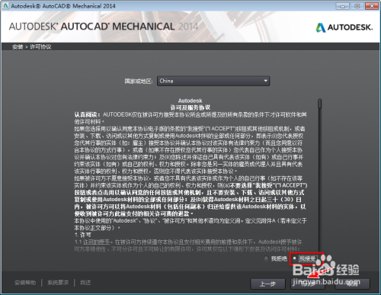
Task: Click the 下一步 (Next) button
Action: point(308,284)
